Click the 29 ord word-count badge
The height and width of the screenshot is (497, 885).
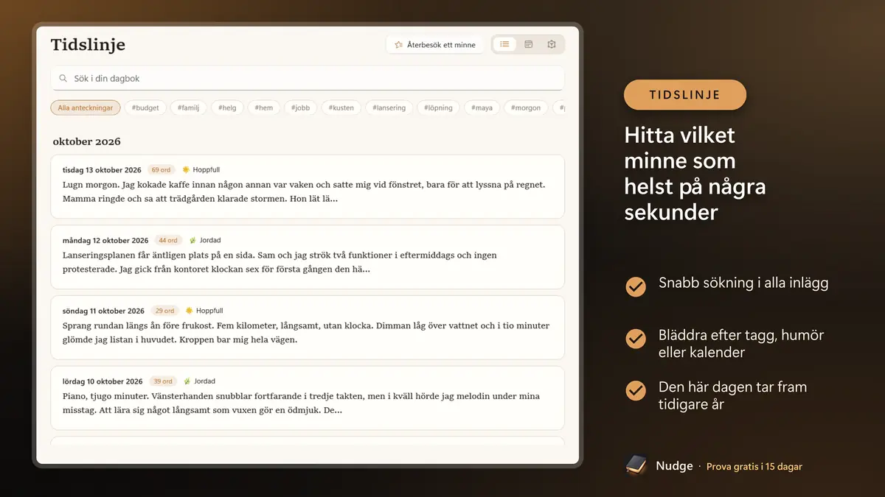point(164,311)
